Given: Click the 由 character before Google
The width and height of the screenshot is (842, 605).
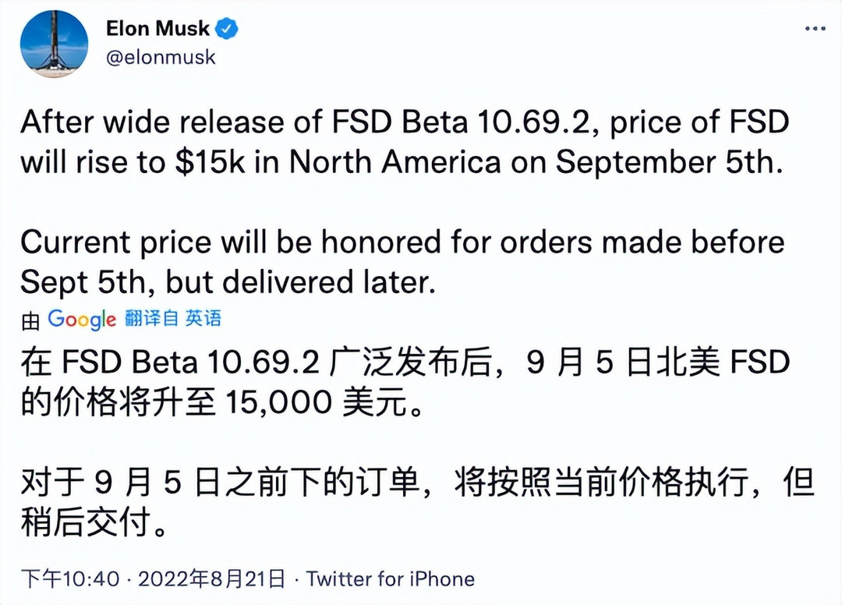Looking at the screenshot, I should [30, 320].
